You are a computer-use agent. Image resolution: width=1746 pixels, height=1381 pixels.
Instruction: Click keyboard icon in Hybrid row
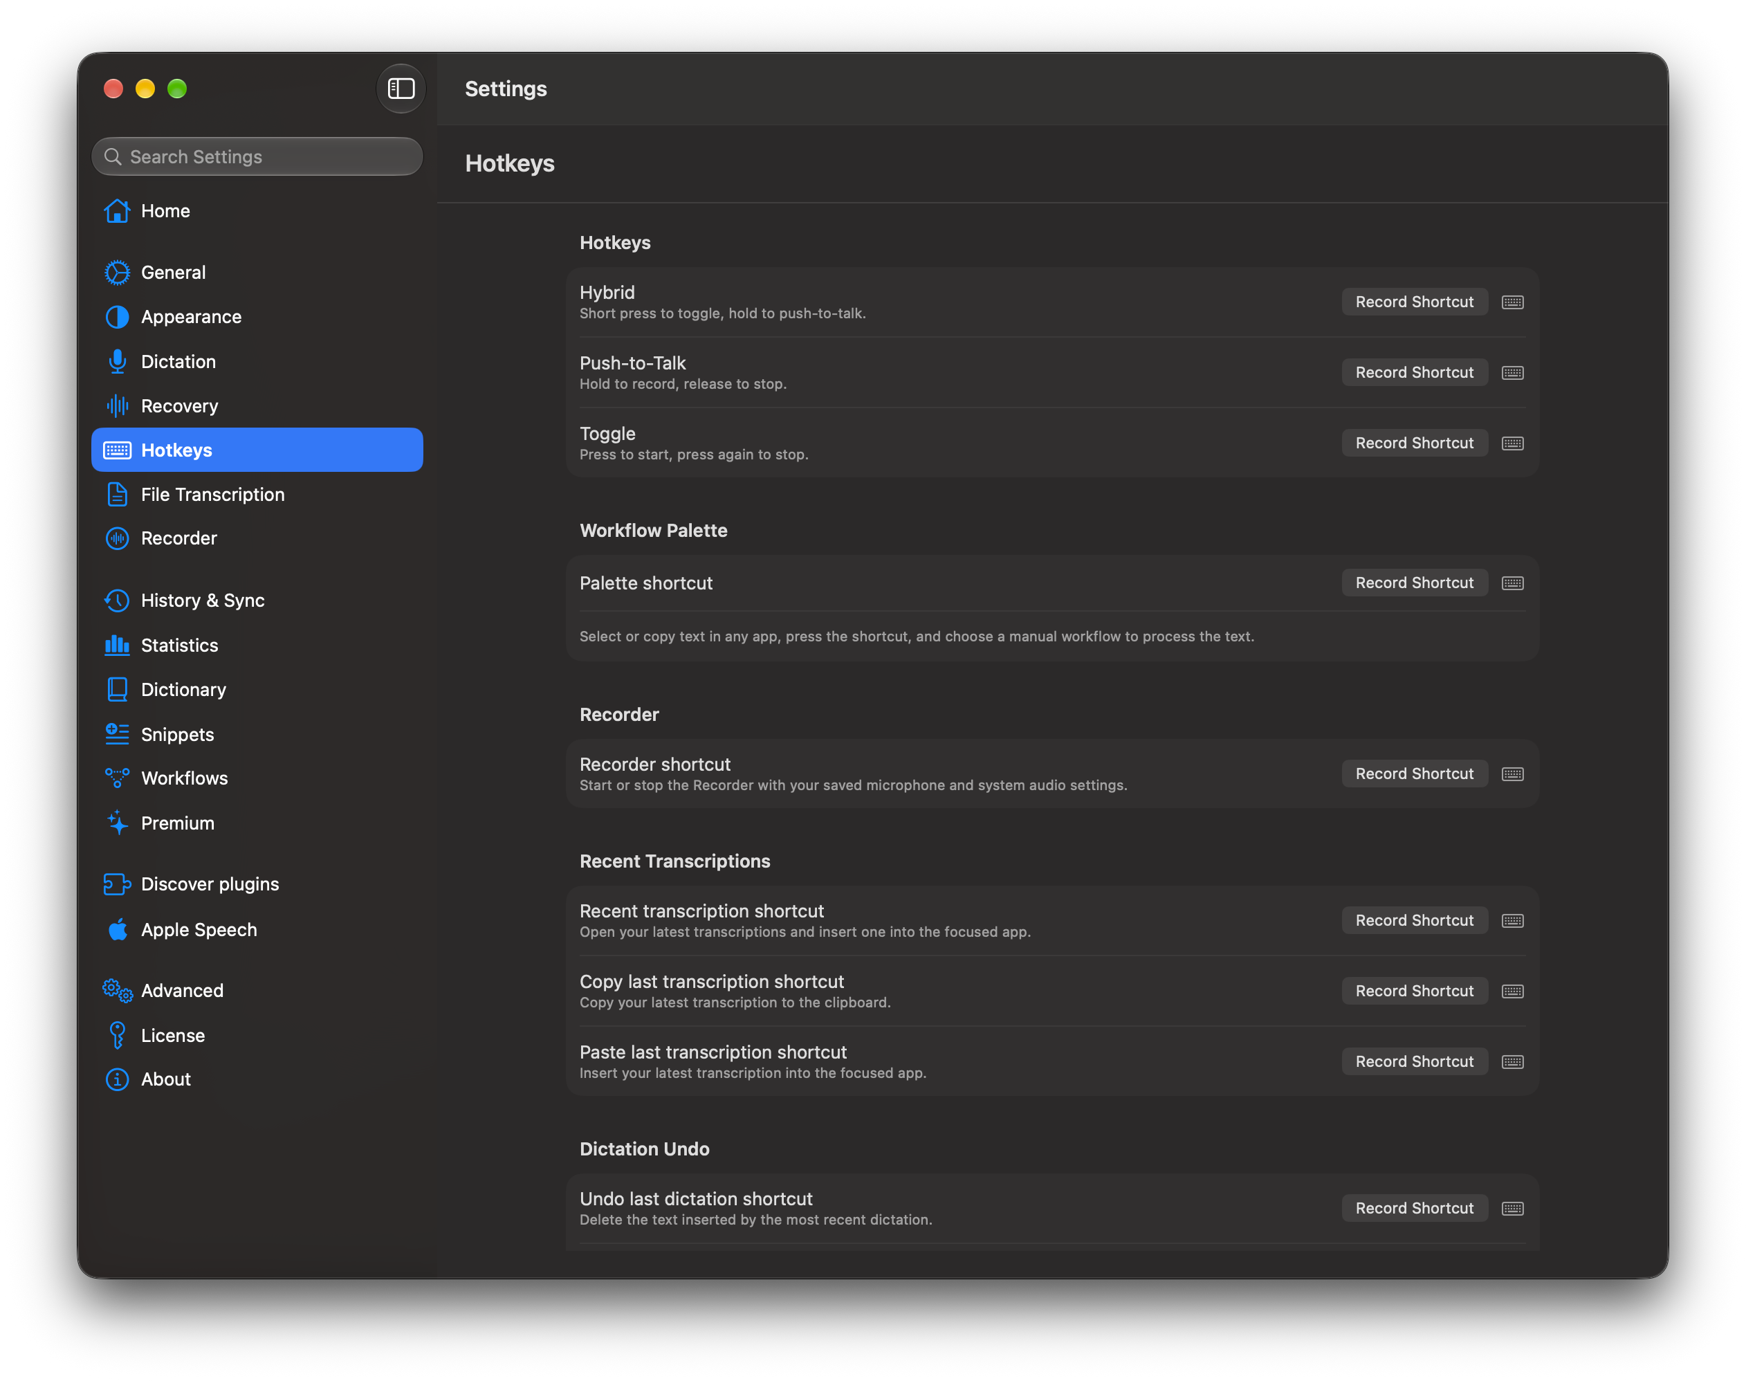click(1512, 302)
